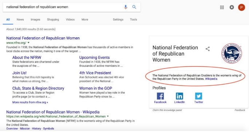Screen dimensions: 249x132
Task: Click Claim this knowledge panel
Action: (167, 110)
